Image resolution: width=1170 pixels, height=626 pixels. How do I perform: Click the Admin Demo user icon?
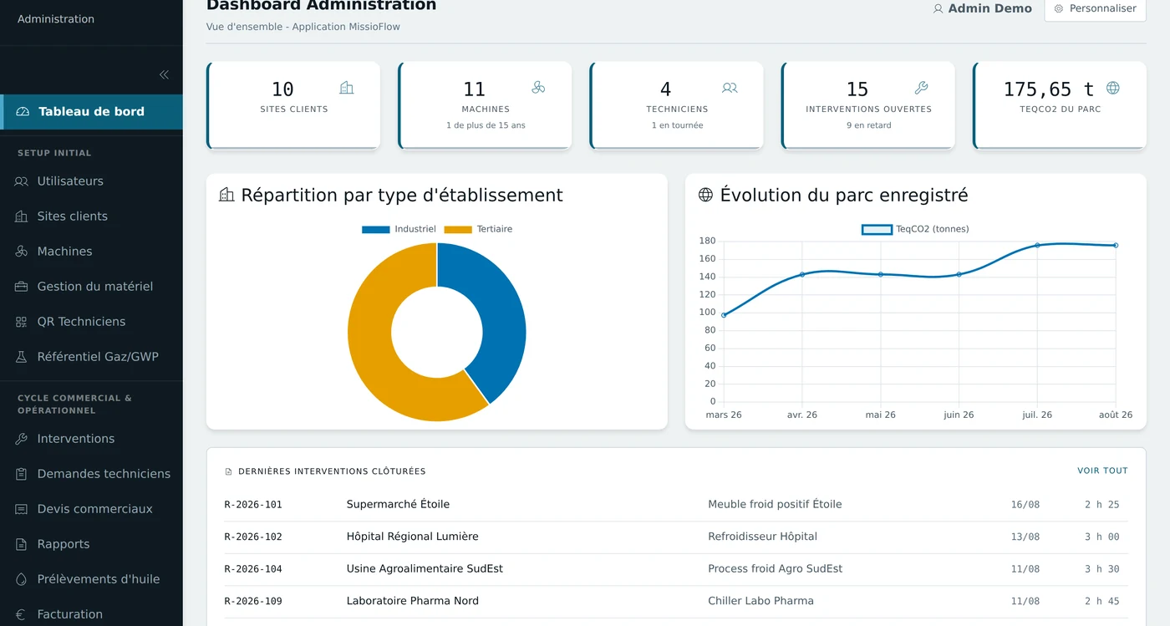938,8
